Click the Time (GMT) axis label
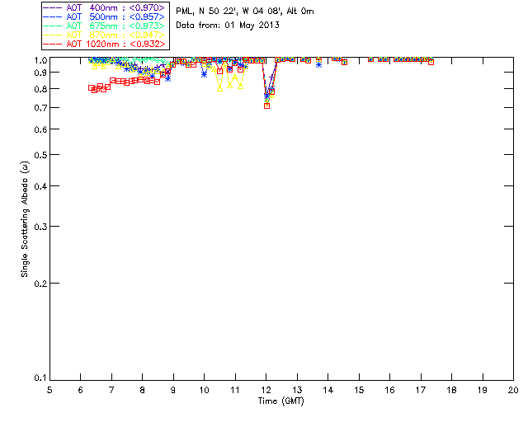Image resolution: width=528 pixels, height=422 pixels. tap(281, 401)
